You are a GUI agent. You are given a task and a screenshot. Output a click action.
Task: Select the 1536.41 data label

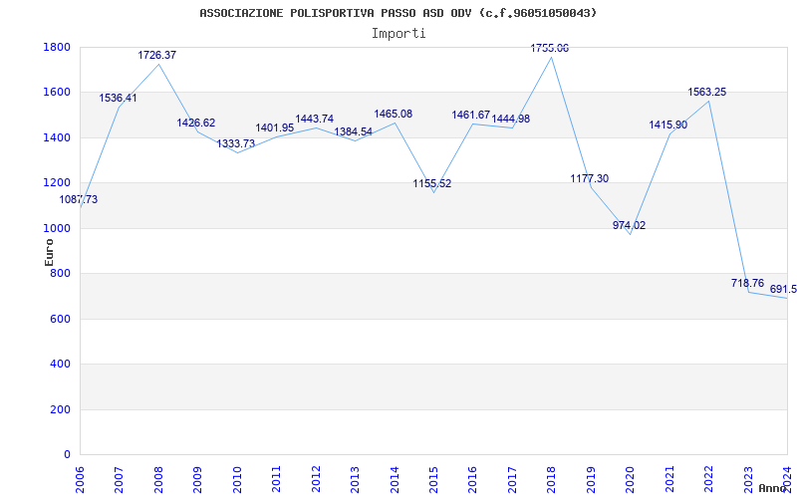coord(118,98)
